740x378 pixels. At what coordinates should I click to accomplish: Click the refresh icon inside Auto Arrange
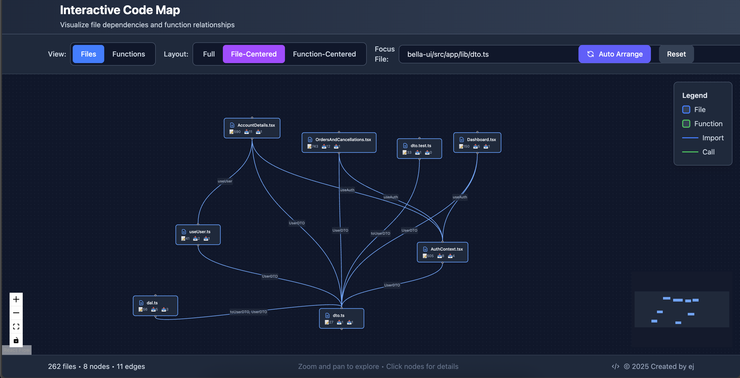coord(591,54)
